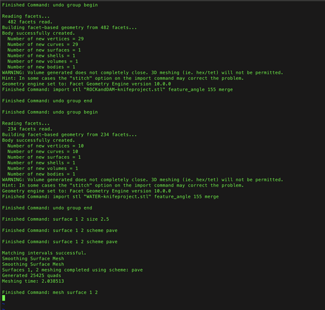The image size is (325, 310).
Task: Click 'Number of new vertices = 29' line
Action: pyautogui.click(x=46, y=39)
